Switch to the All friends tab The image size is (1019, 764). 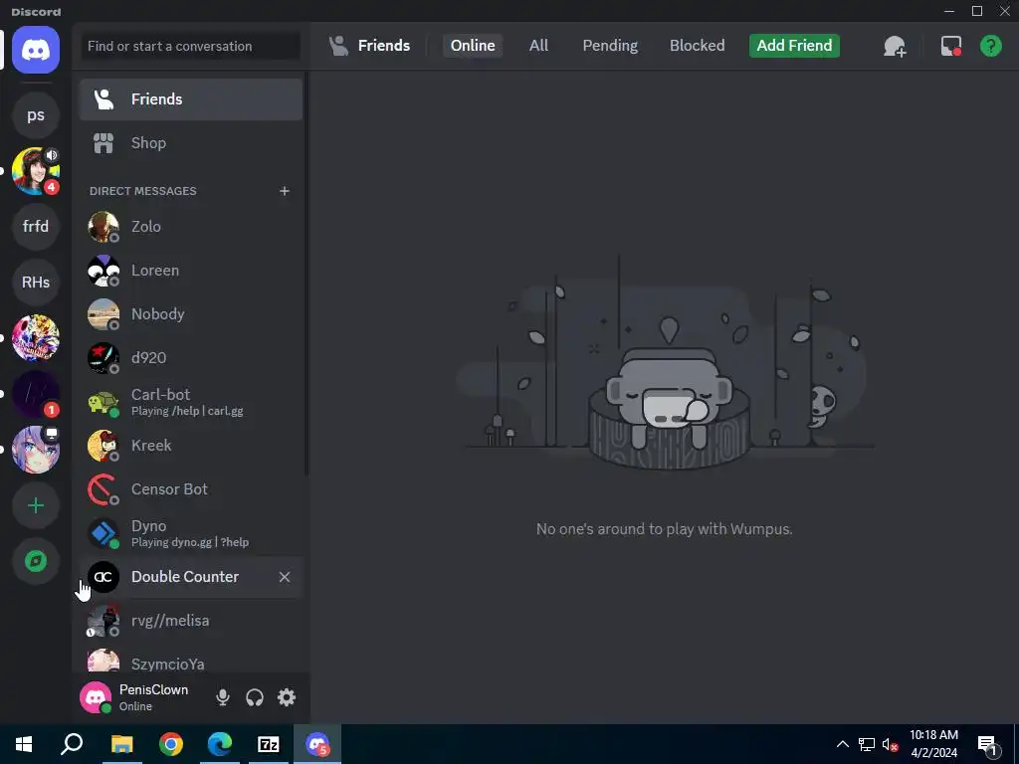[538, 46]
